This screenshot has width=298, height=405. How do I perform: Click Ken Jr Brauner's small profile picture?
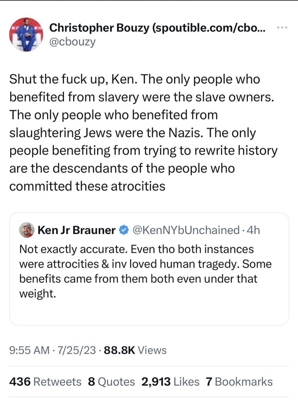coord(26,230)
